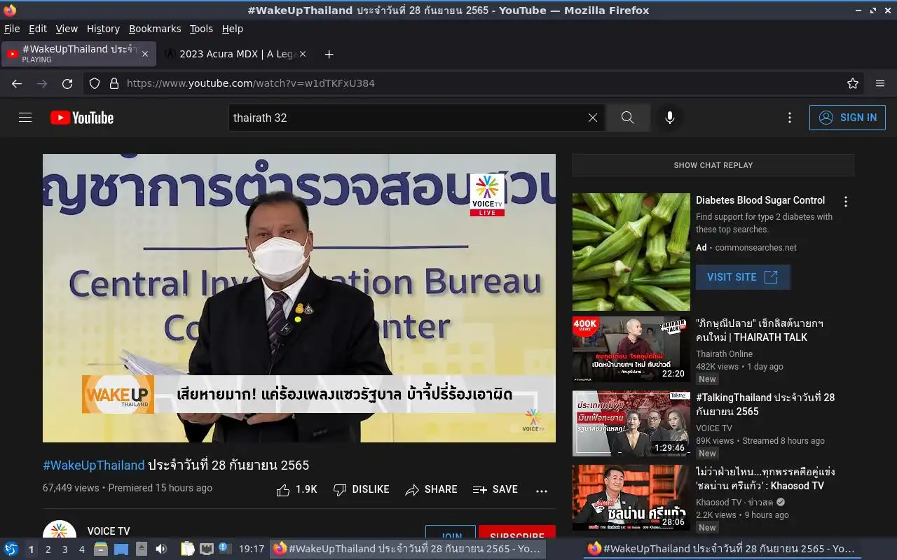This screenshot has width=897, height=560.
Task: Open the taskbar application menu bird icon
Action: click(11, 549)
